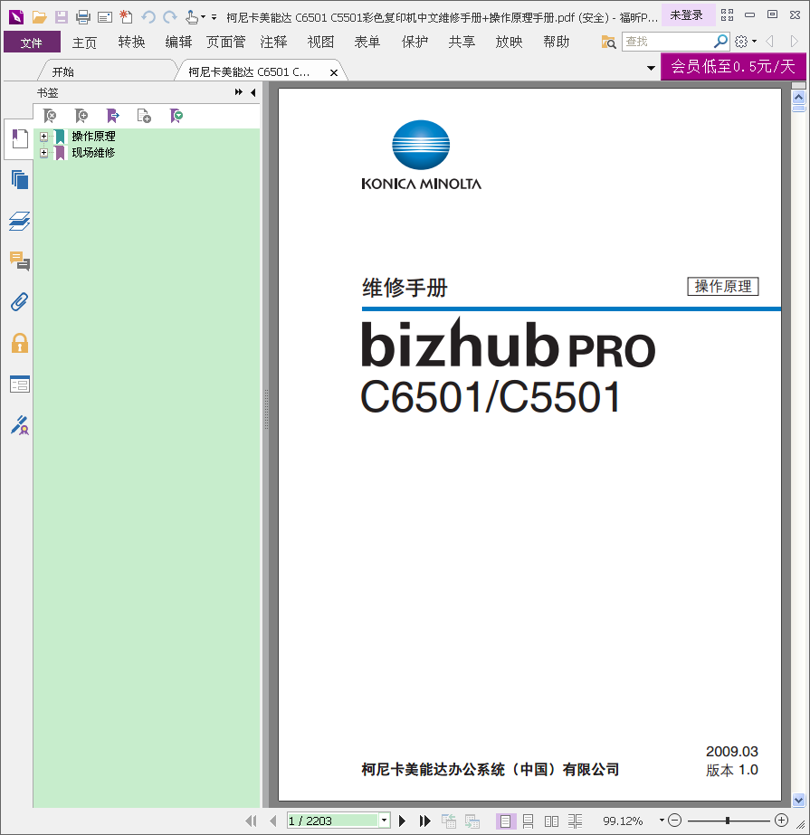This screenshot has width=810, height=835.
Task: Select the 现场维修 bookmark entry
Action: 93,153
